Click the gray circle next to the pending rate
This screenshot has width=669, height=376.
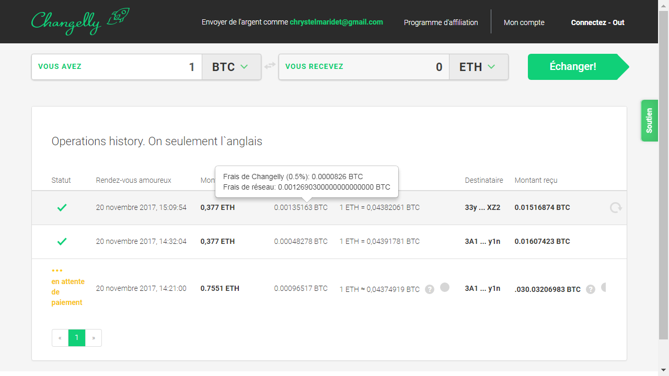445,287
